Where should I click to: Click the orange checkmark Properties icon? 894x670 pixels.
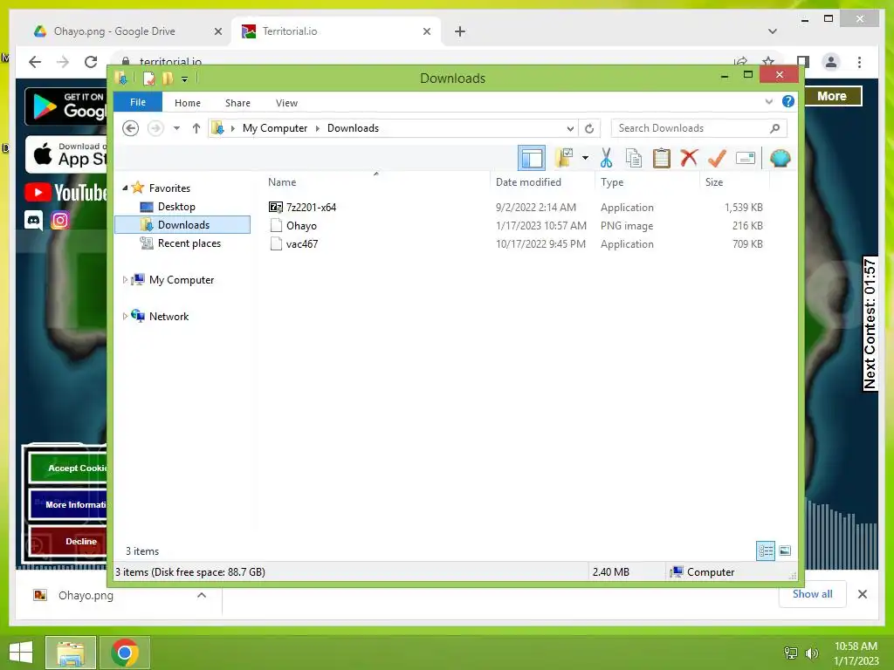click(717, 158)
